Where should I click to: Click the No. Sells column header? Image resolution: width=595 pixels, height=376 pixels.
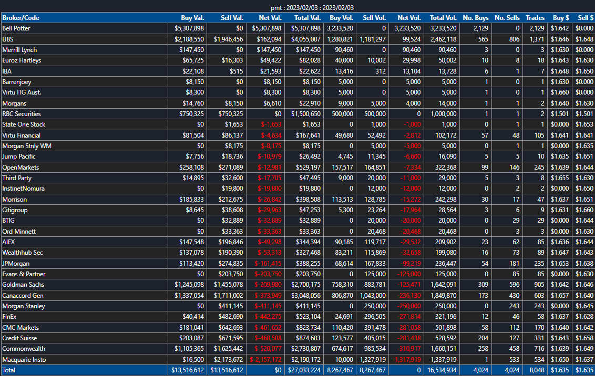point(507,18)
